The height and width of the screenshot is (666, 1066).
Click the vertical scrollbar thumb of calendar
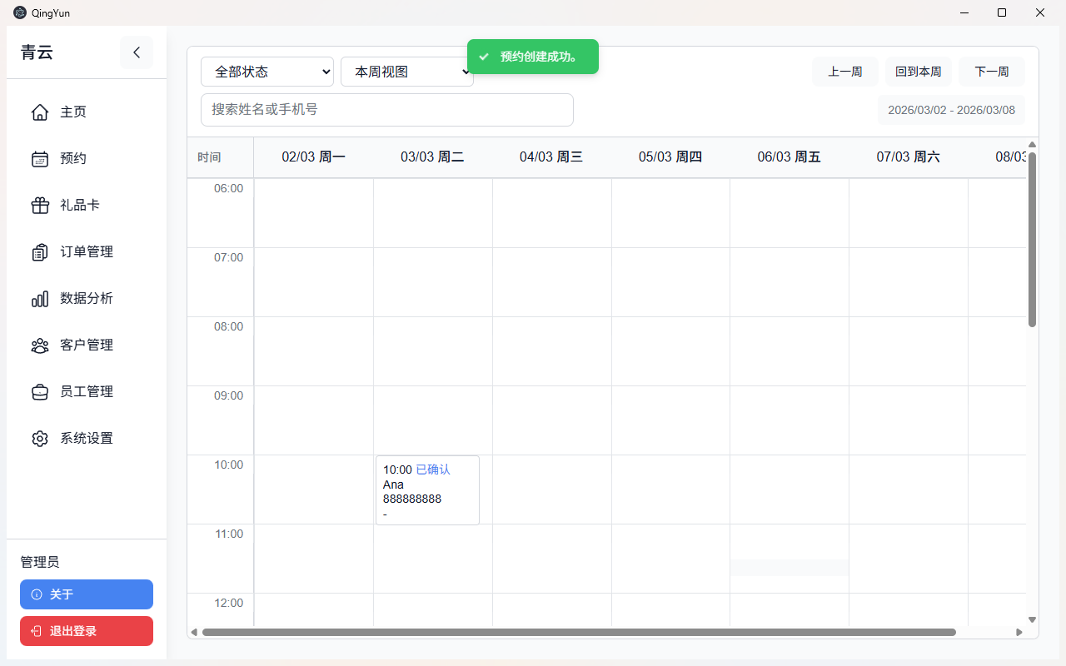tap(1033, 240)
